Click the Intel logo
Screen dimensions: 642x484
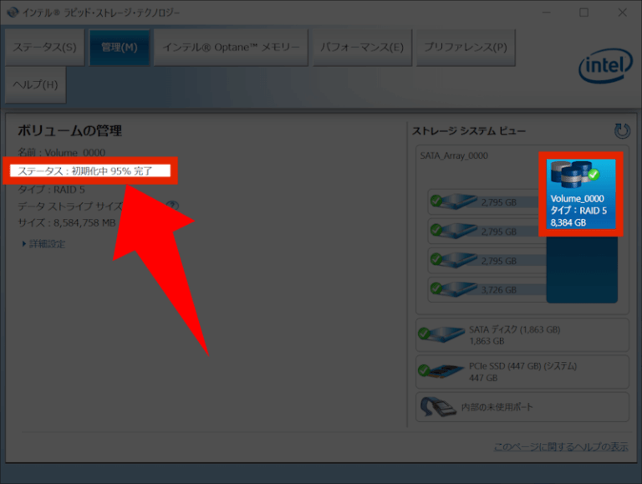coord(601,65)
